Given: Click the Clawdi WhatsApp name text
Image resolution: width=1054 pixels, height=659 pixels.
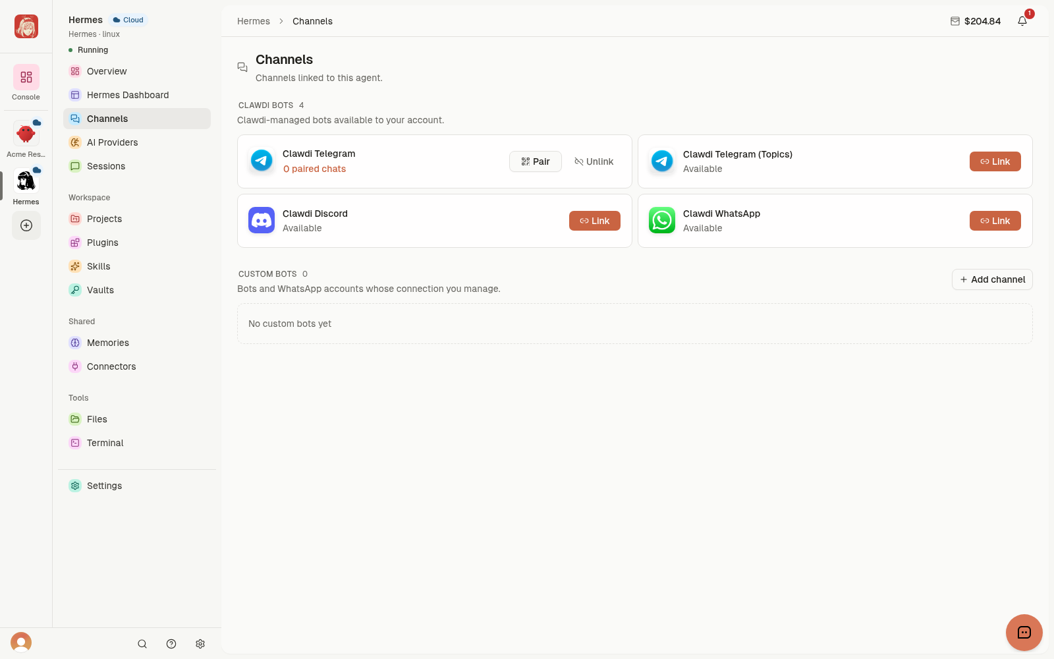Looking at the screenshot, I should [x=721, y=214].
